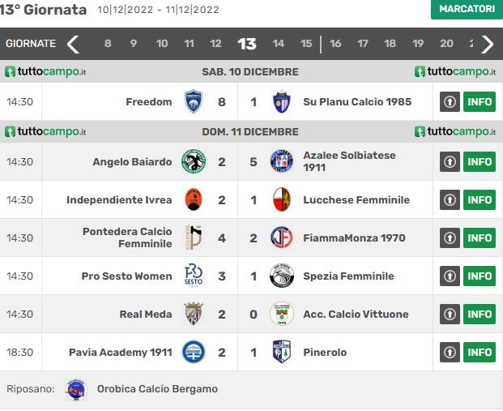This screenshot has height=411, width=503.
Task: Click the Real Meda crowned crest
Action: pos(194,314)
